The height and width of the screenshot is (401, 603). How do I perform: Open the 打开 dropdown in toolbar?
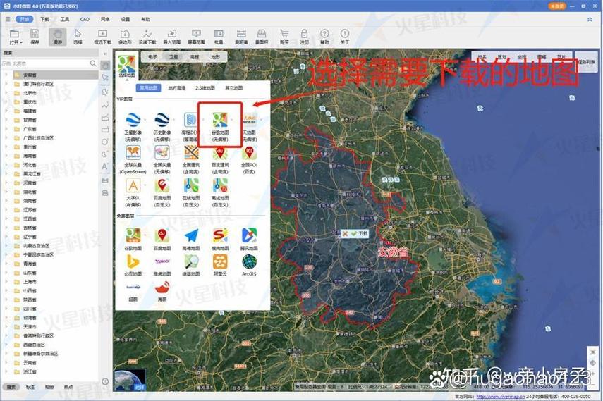point(16,37)
